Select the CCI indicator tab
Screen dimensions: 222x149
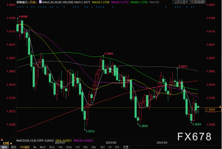point(78,147)
